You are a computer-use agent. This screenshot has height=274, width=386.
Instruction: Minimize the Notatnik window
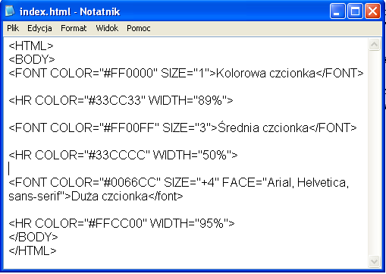coord(337,11)
